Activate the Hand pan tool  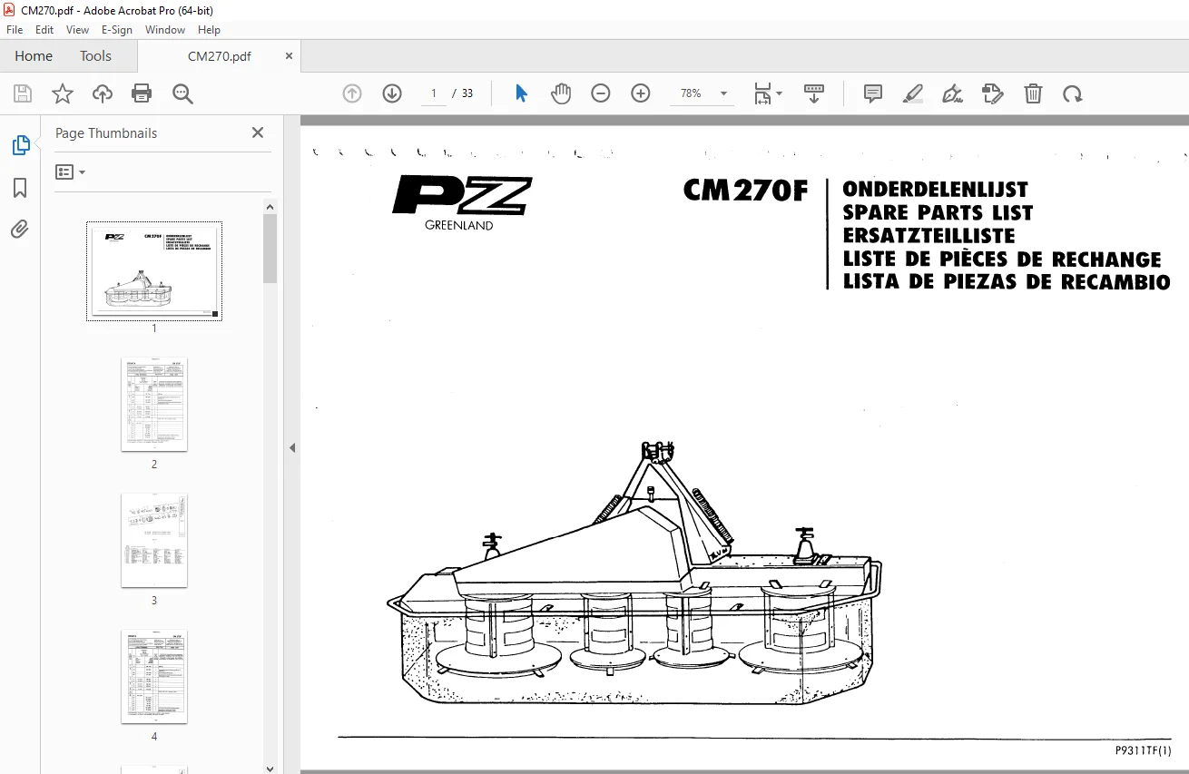click(561, 93)
